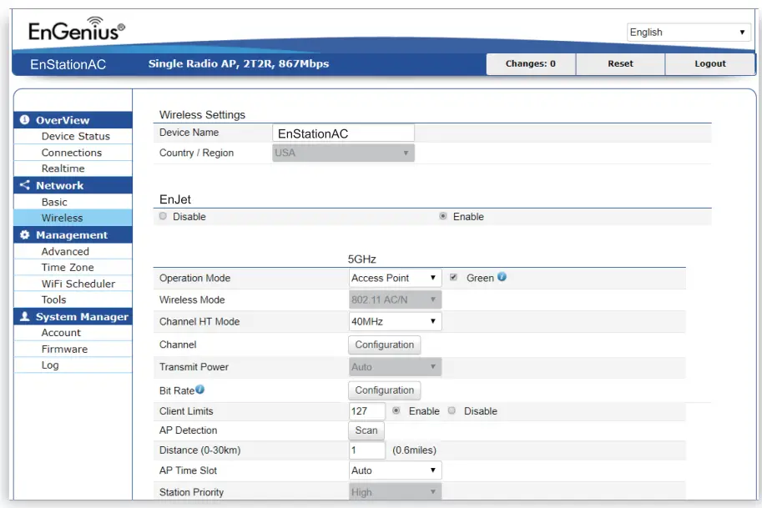Click the Bit Rate info icon
The image size is (762, 508).
pyautogui.click(x=200, y=389)
